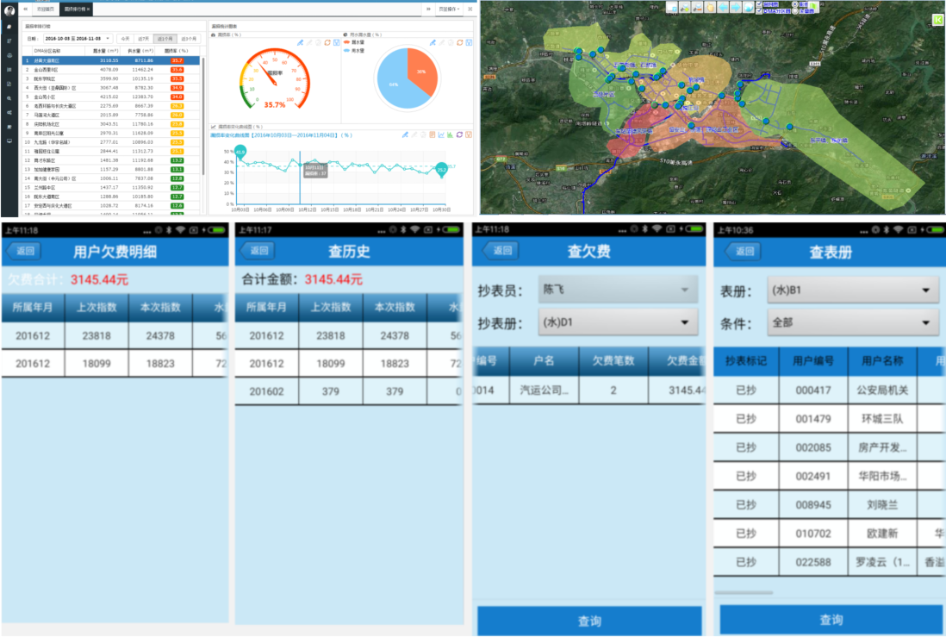This screenshot has width=946, height=637.
Task: Select the pan hand tool on map toolbar
Action: click(x=710, y=7)
